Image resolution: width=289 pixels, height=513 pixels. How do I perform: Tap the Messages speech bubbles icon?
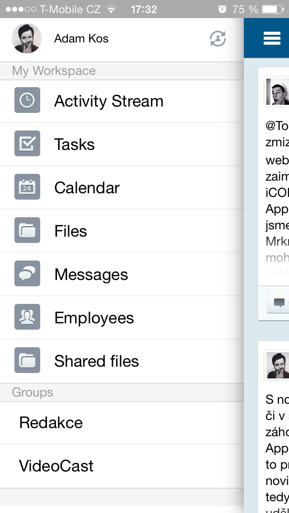[x=27, y=274]
